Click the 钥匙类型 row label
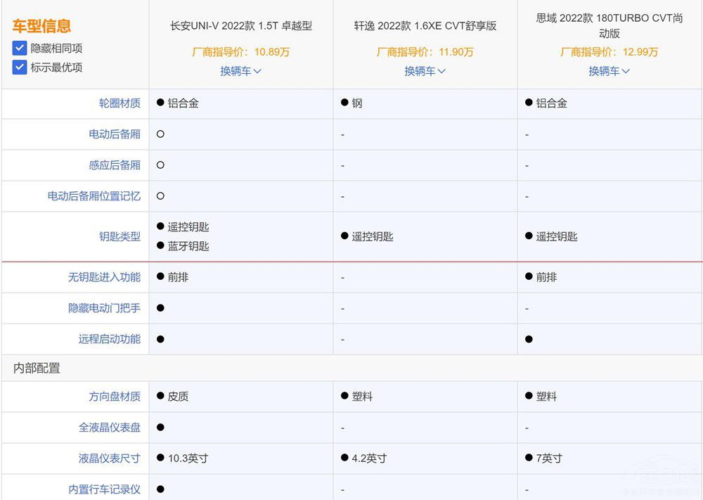Screen dimensions: 703x500 tap(120, 237)
